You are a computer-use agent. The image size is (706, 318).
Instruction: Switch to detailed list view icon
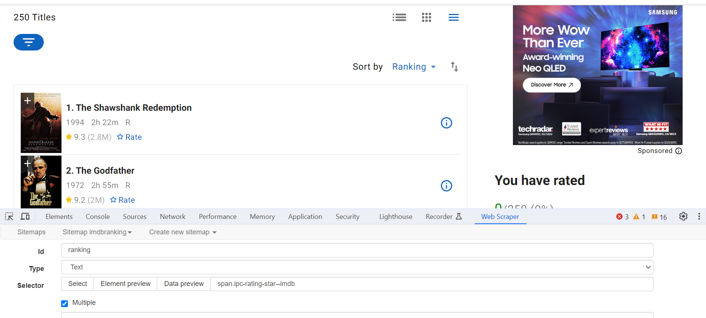pyautogui.click(x=399, y=17)
